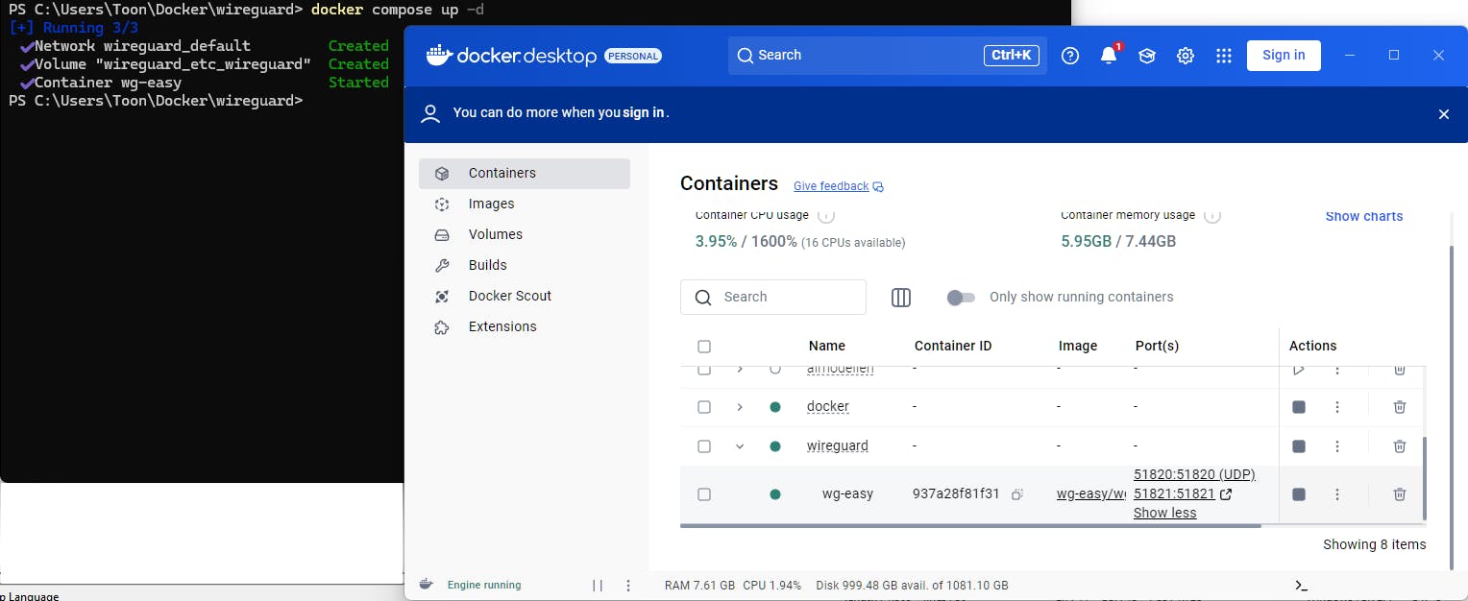Open the docker stack name
This screenshot has height=601, width=1468.
[828, 407]
